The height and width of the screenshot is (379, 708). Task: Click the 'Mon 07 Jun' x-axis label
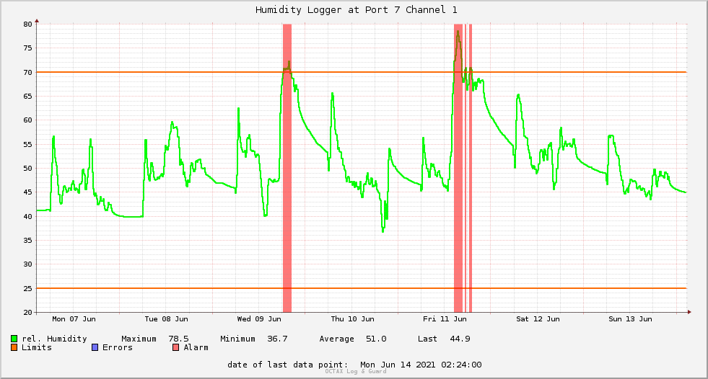74,319
